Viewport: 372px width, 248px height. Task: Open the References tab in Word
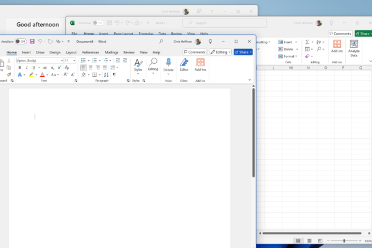91,53
